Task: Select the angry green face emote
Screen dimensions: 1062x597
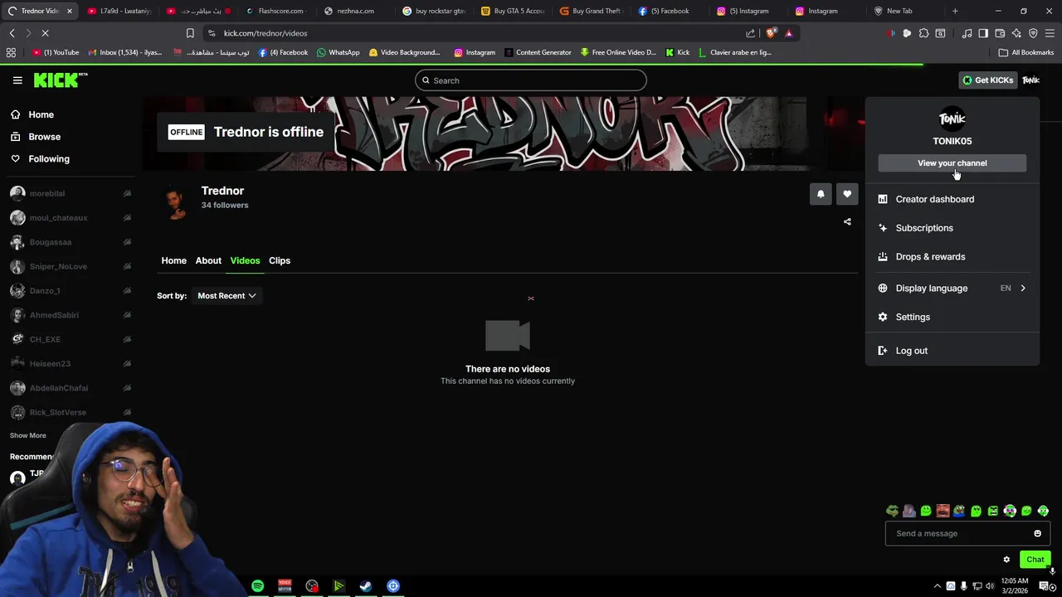Action: pos(993,511)
